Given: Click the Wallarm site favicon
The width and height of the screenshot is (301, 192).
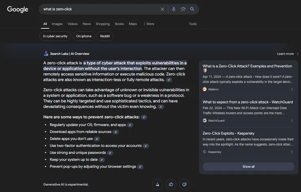Looking at the screenshot, I should click(205, 89).
